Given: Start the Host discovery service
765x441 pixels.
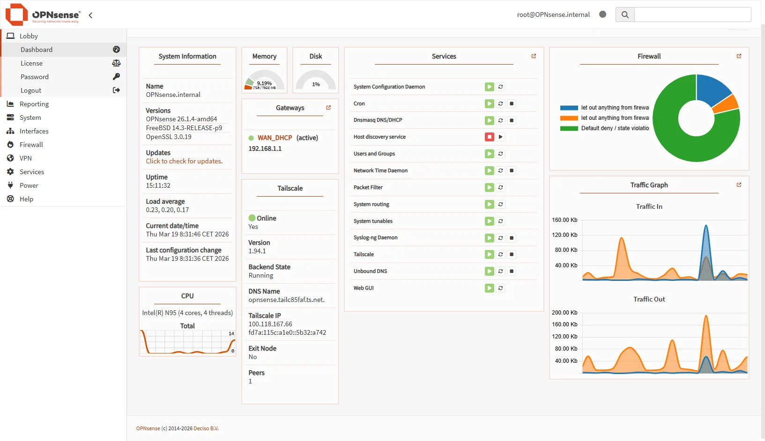Looking at the screenshot, I should pos(501,137).
